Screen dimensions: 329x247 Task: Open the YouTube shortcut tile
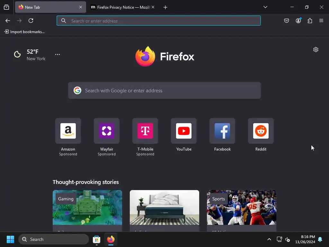[x=184, y=135]
